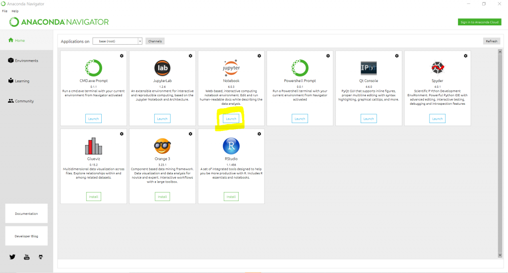Click the Jupyter Notebook logo icon

[x=231, y=68]
